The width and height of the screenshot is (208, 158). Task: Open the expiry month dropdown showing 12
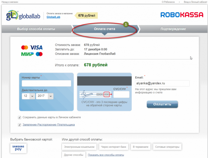(x=28, y=96)
